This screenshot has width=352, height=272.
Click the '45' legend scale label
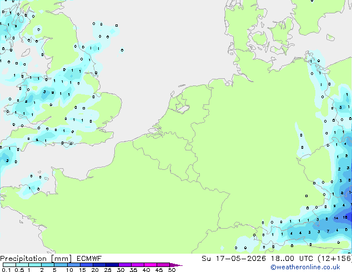[159, 270]
